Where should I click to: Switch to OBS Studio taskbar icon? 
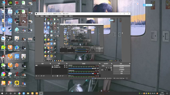(41, 93)
